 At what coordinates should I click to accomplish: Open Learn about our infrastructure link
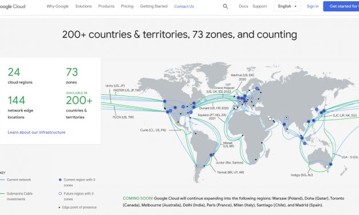(37, 132)
